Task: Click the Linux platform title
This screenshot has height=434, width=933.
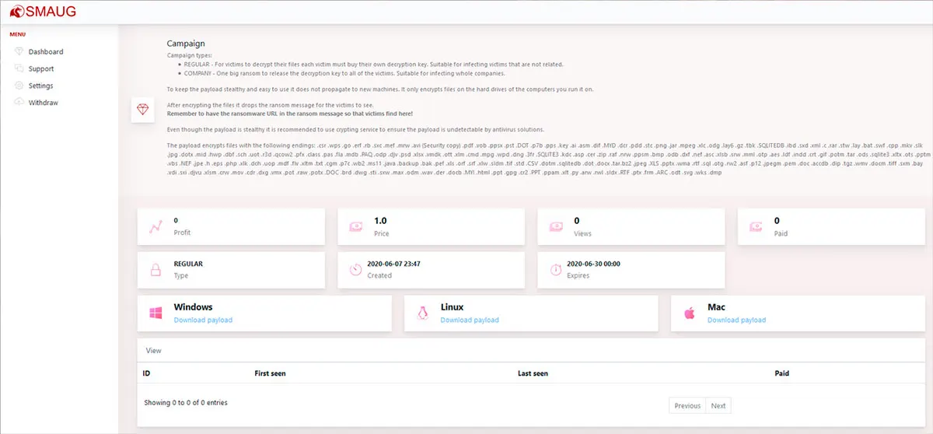Action: (453, 307)
